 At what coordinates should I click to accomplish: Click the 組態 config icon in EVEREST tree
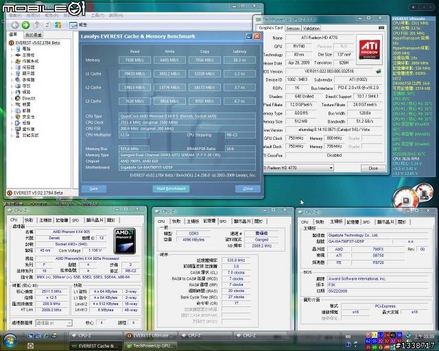coord(18,123)
